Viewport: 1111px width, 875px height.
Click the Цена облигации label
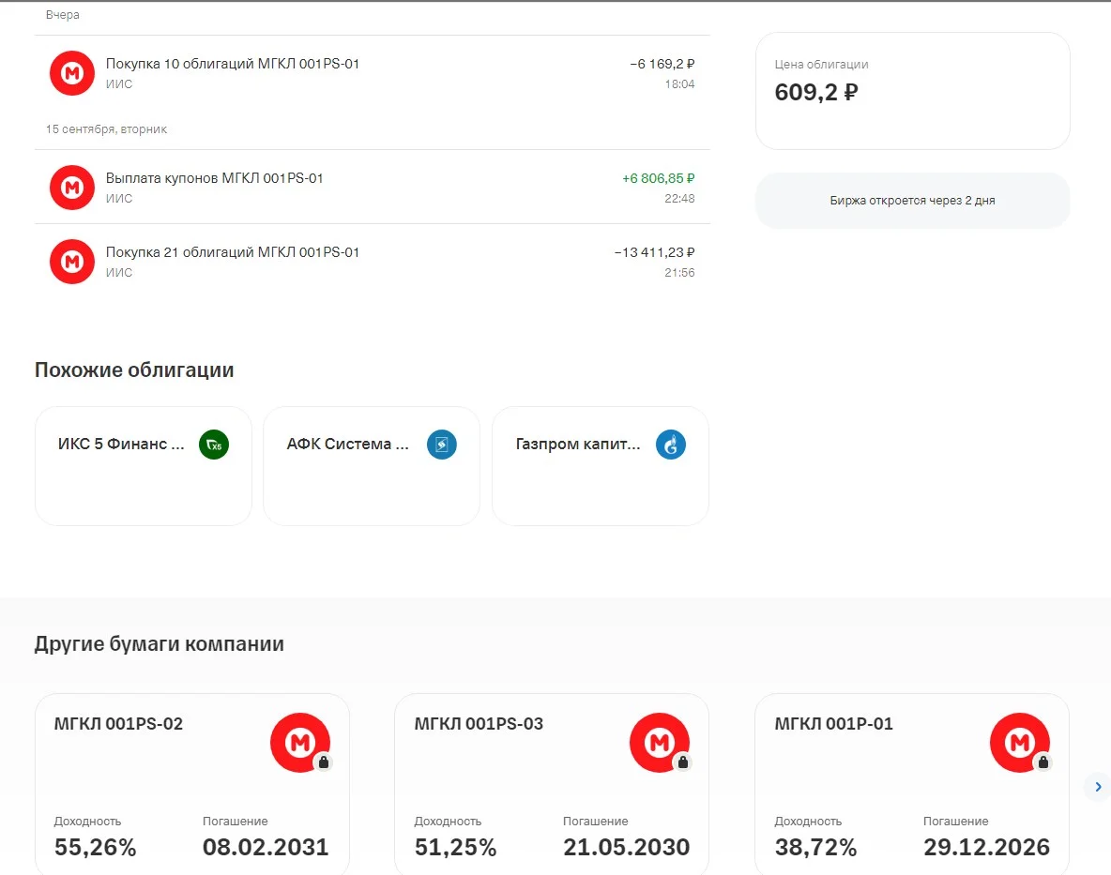[821, 65]
